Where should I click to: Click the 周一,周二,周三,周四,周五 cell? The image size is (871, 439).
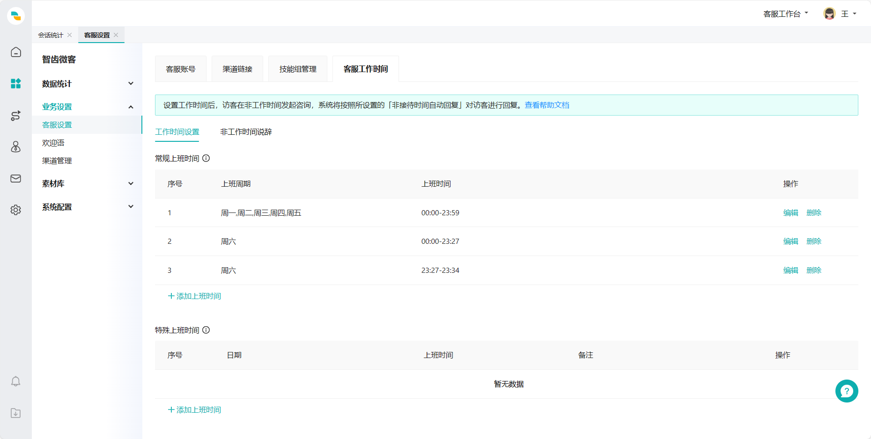coord(261,213)
